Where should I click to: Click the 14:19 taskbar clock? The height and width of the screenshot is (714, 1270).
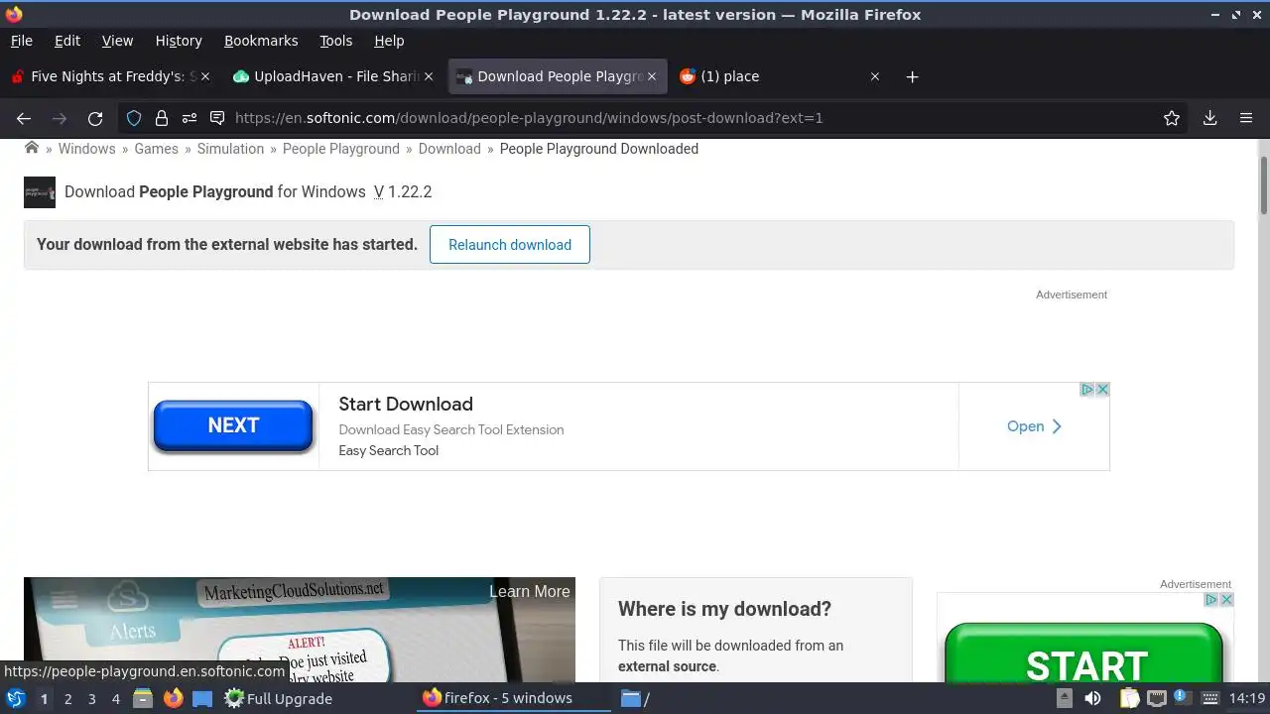pyautogui.click(x=1247, y=698)
